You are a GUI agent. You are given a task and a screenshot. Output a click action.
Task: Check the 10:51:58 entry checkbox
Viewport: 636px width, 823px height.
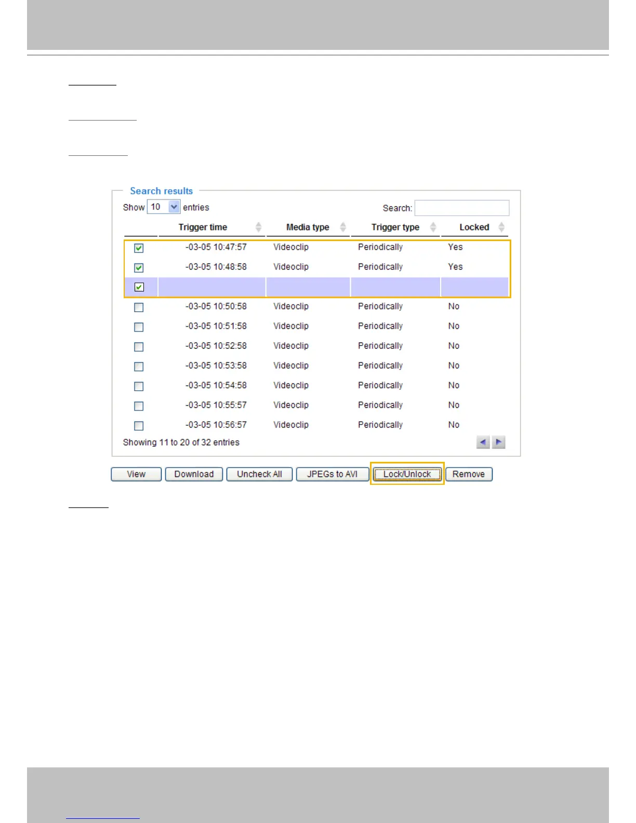tap(139, 327)
